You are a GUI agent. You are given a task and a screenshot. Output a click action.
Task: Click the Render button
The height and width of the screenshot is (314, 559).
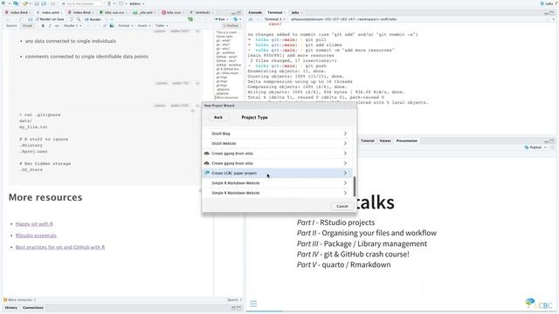point(93,19)
